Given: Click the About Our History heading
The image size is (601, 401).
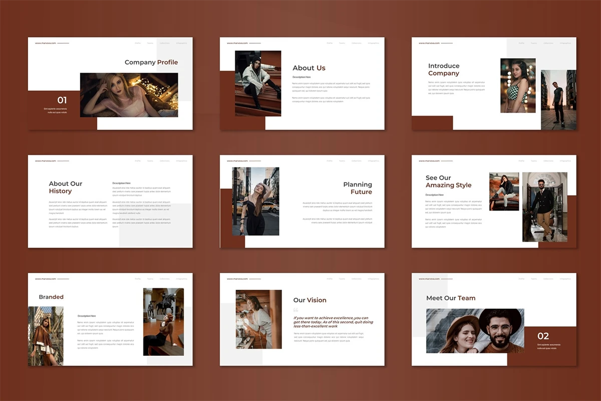Looking at the screenshot, I should [x=66, y=187].
